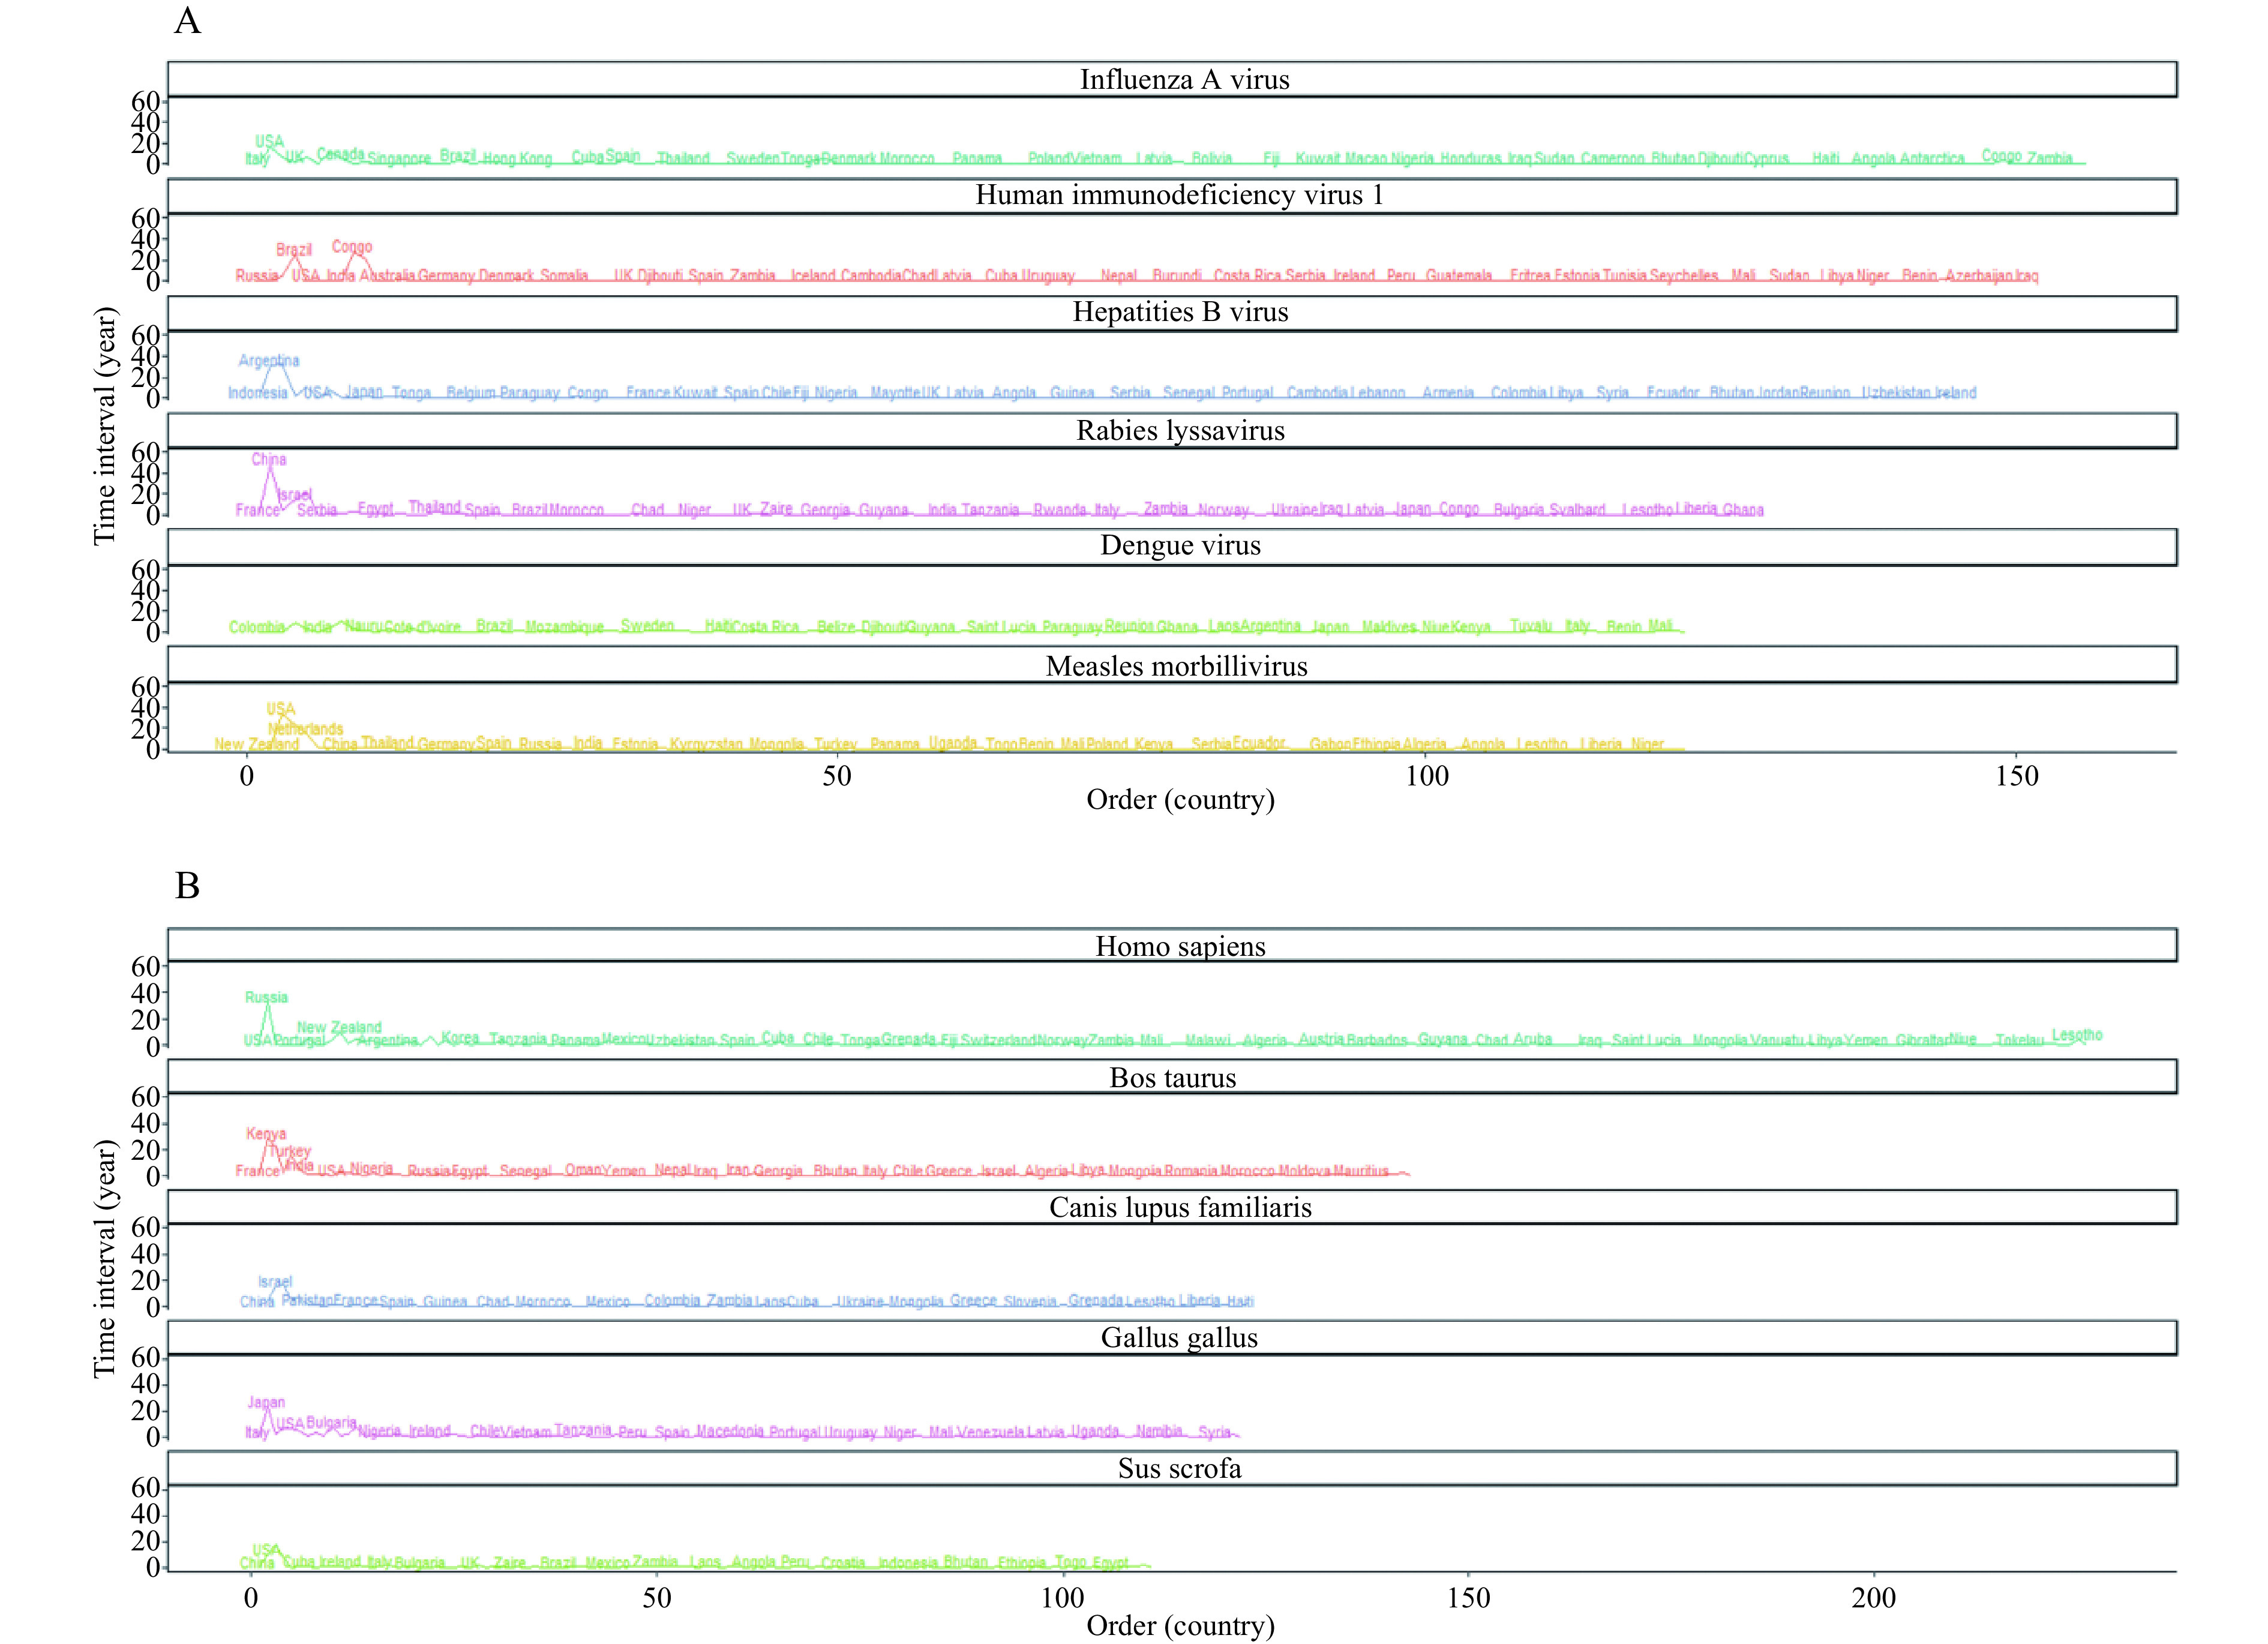Click the 'Zambia' label ending Influenza A line

coord(2050,158)
